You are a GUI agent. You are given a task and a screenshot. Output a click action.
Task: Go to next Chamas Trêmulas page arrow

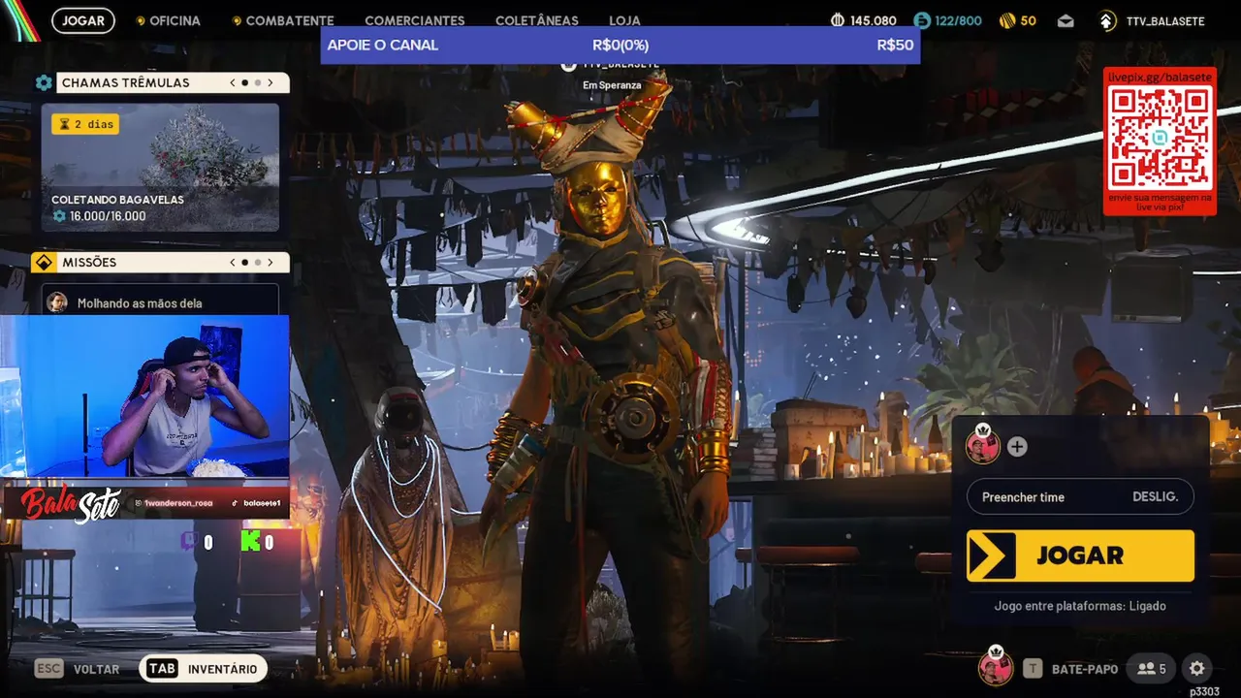click(x=270, y=83)
